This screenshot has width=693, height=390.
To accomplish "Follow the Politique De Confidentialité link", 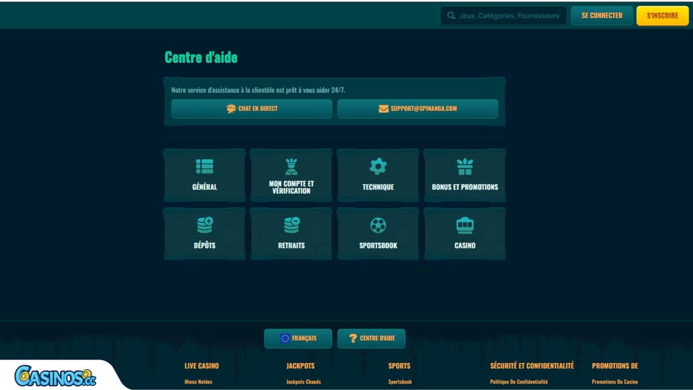I will coord(519,382).
